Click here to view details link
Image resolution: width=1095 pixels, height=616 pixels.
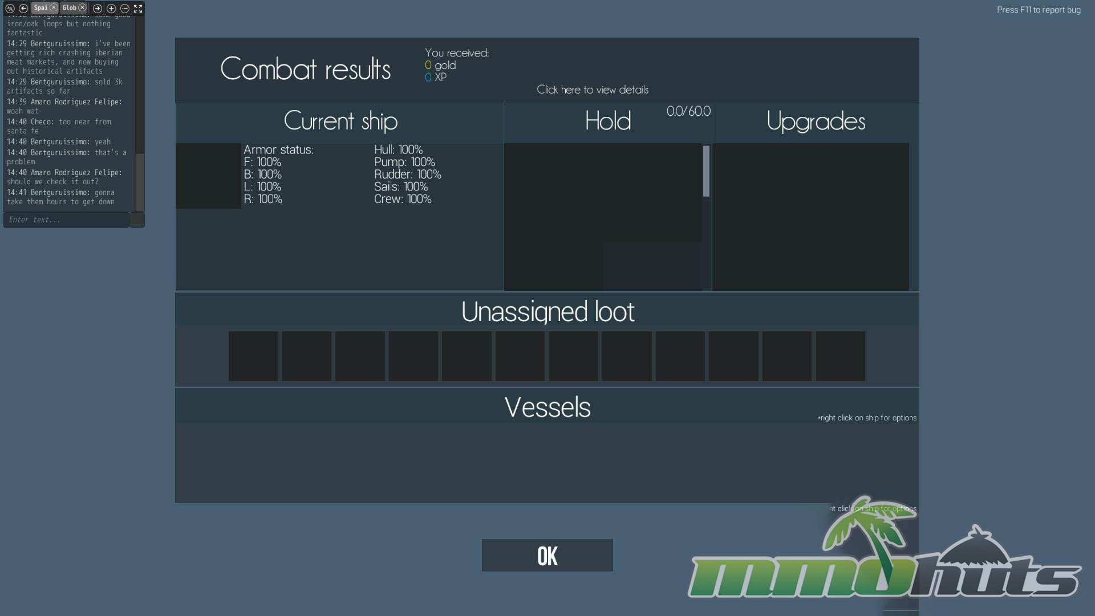click(x=592, y=90)
